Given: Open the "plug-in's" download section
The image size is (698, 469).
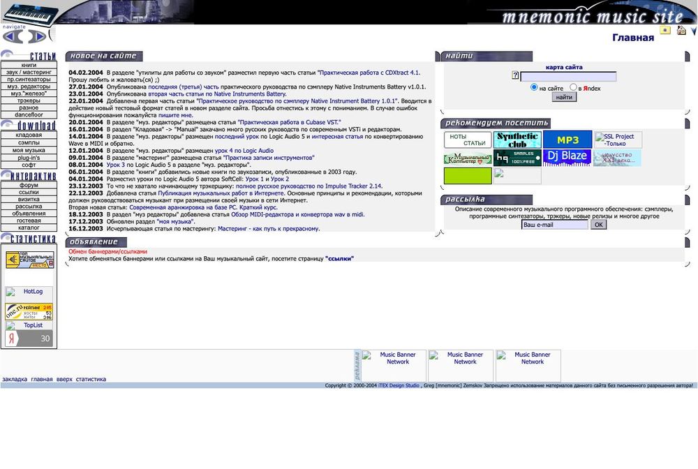Looking at the screenshot, I should click(x=29, y=158).
